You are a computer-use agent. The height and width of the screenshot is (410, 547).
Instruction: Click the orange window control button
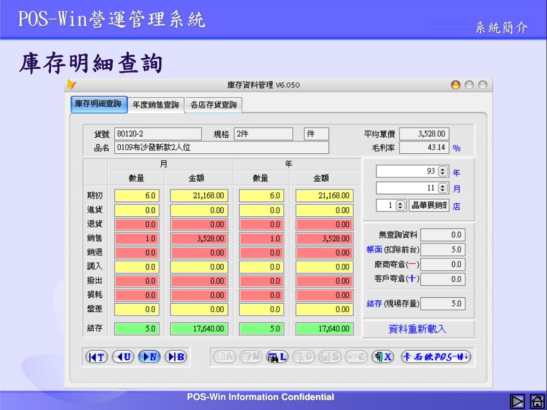click(456, 85)
